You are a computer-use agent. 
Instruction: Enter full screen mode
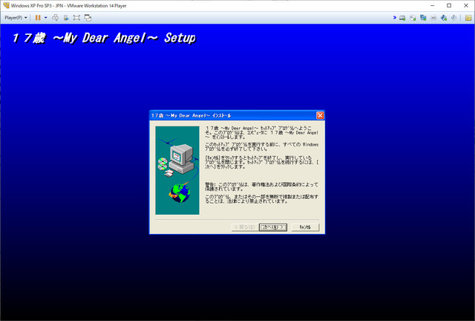point(76,18)
